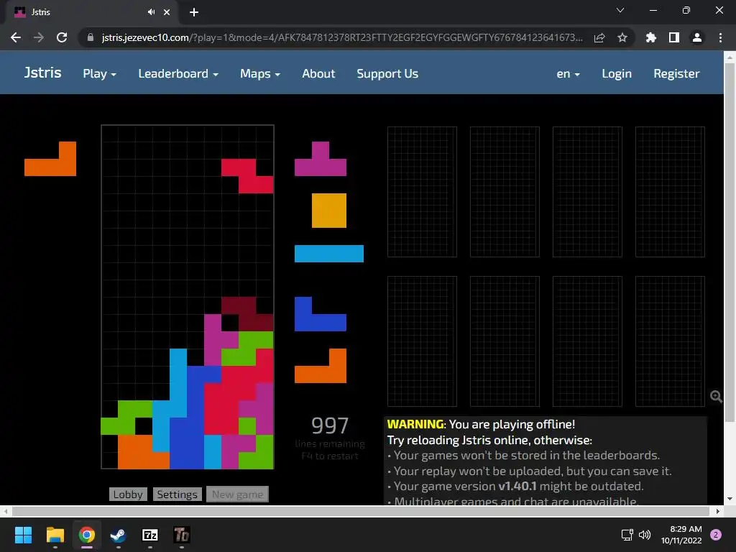Screen dimensions: 736x552
Task: Click the vertical page scrollbar
Action: point(730,241)
